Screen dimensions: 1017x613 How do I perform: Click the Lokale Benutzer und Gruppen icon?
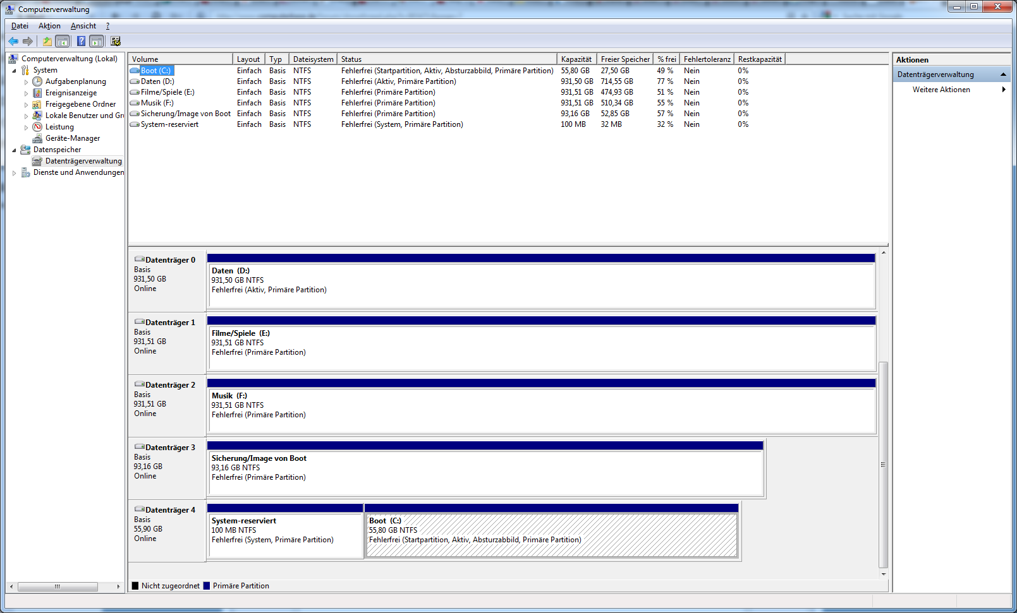click(37, 116)
